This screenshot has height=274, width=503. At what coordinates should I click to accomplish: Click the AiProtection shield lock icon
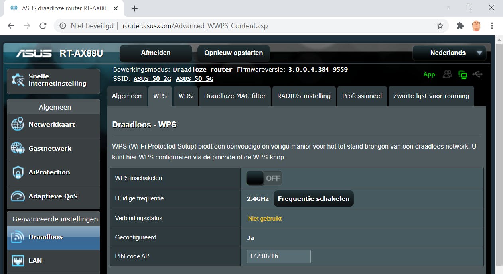tap(18, 172)
